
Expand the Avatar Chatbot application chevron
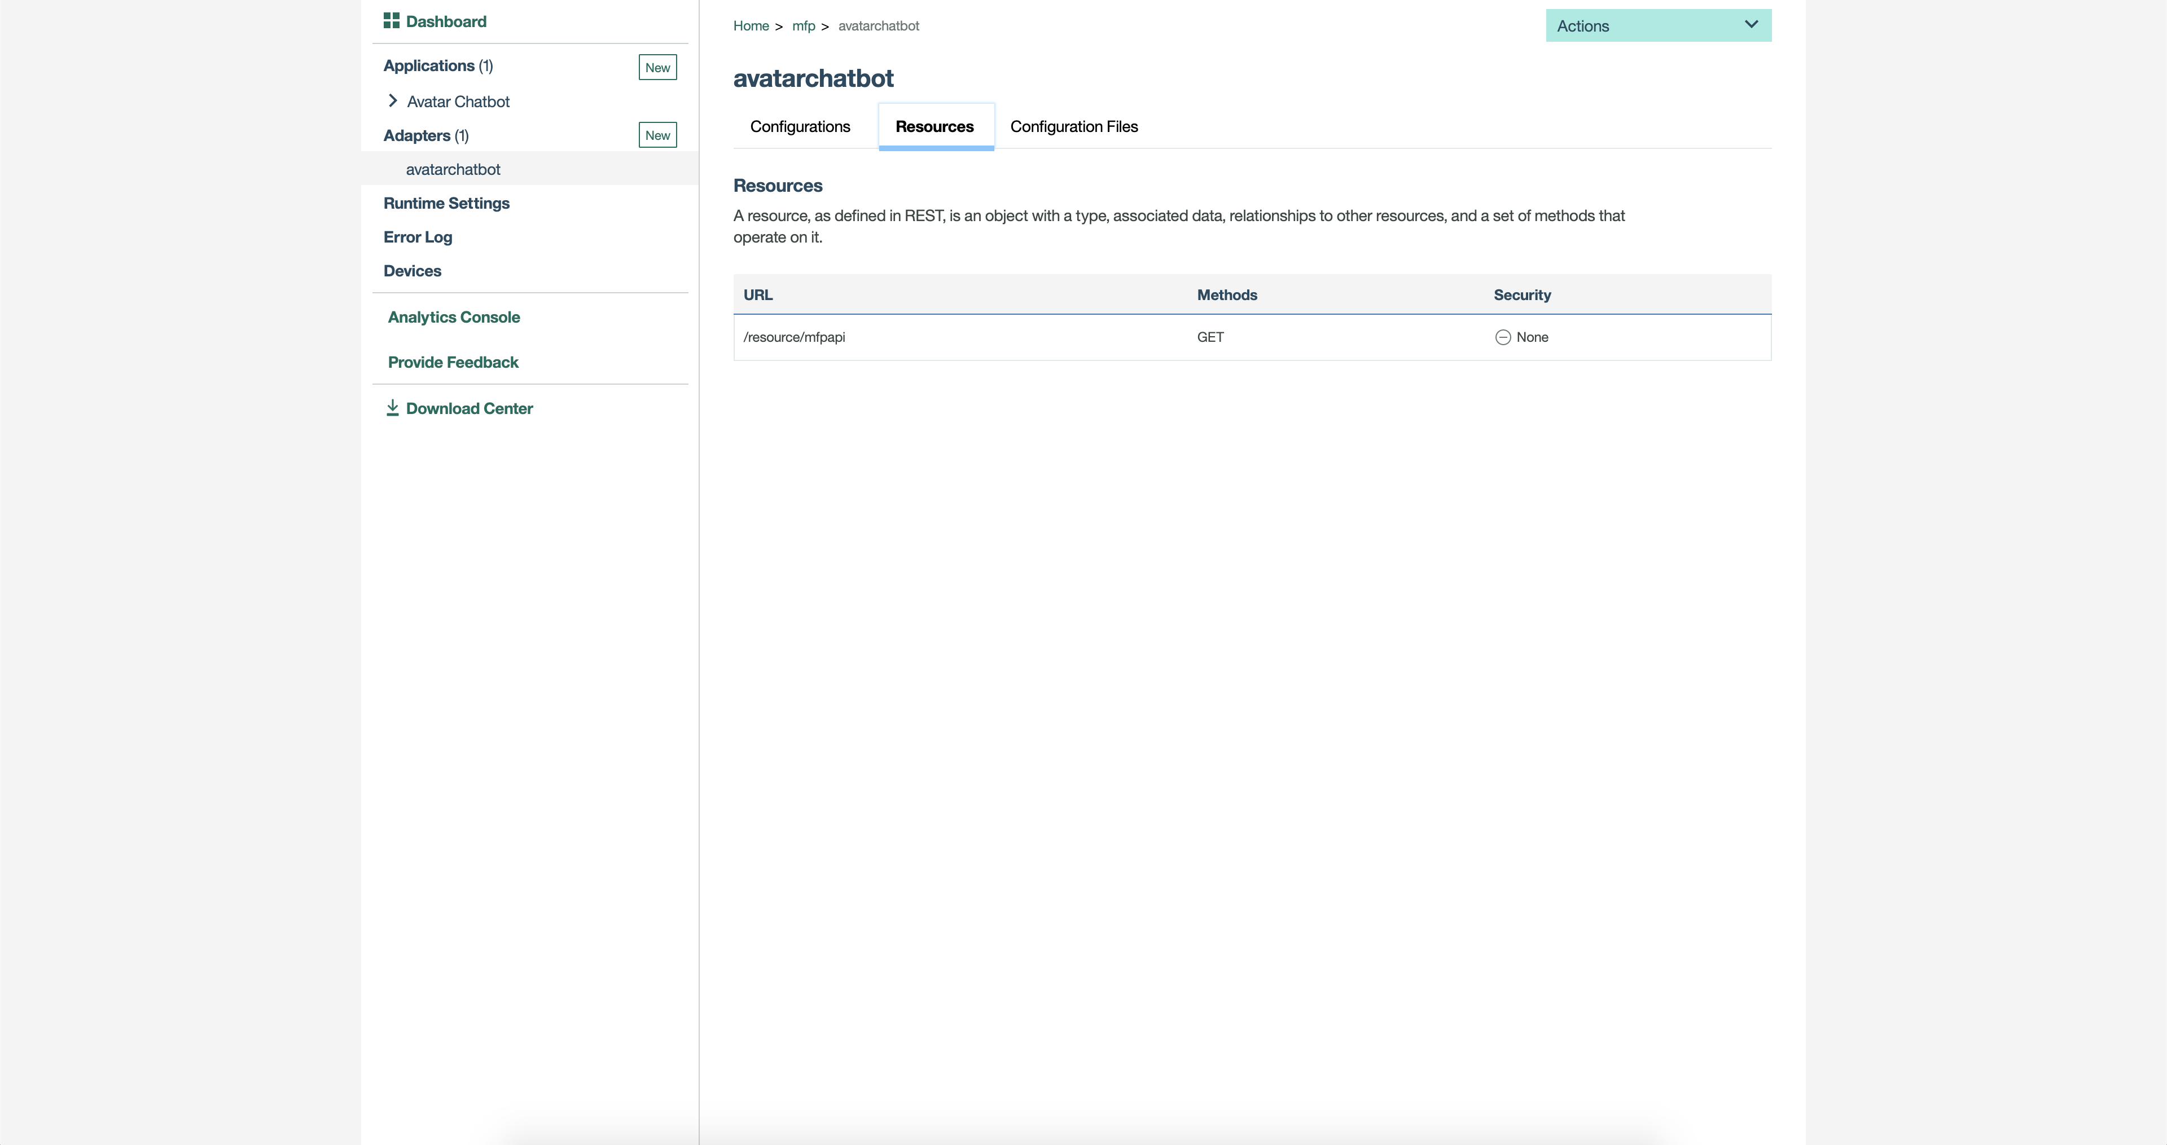(393, 101)
